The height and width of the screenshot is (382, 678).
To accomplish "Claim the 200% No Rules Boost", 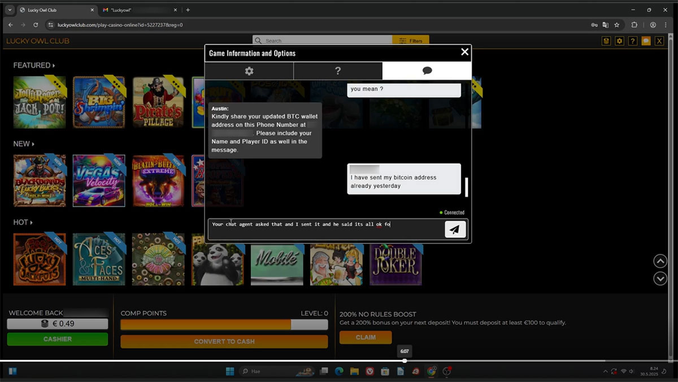I will [x=366, y=337].
